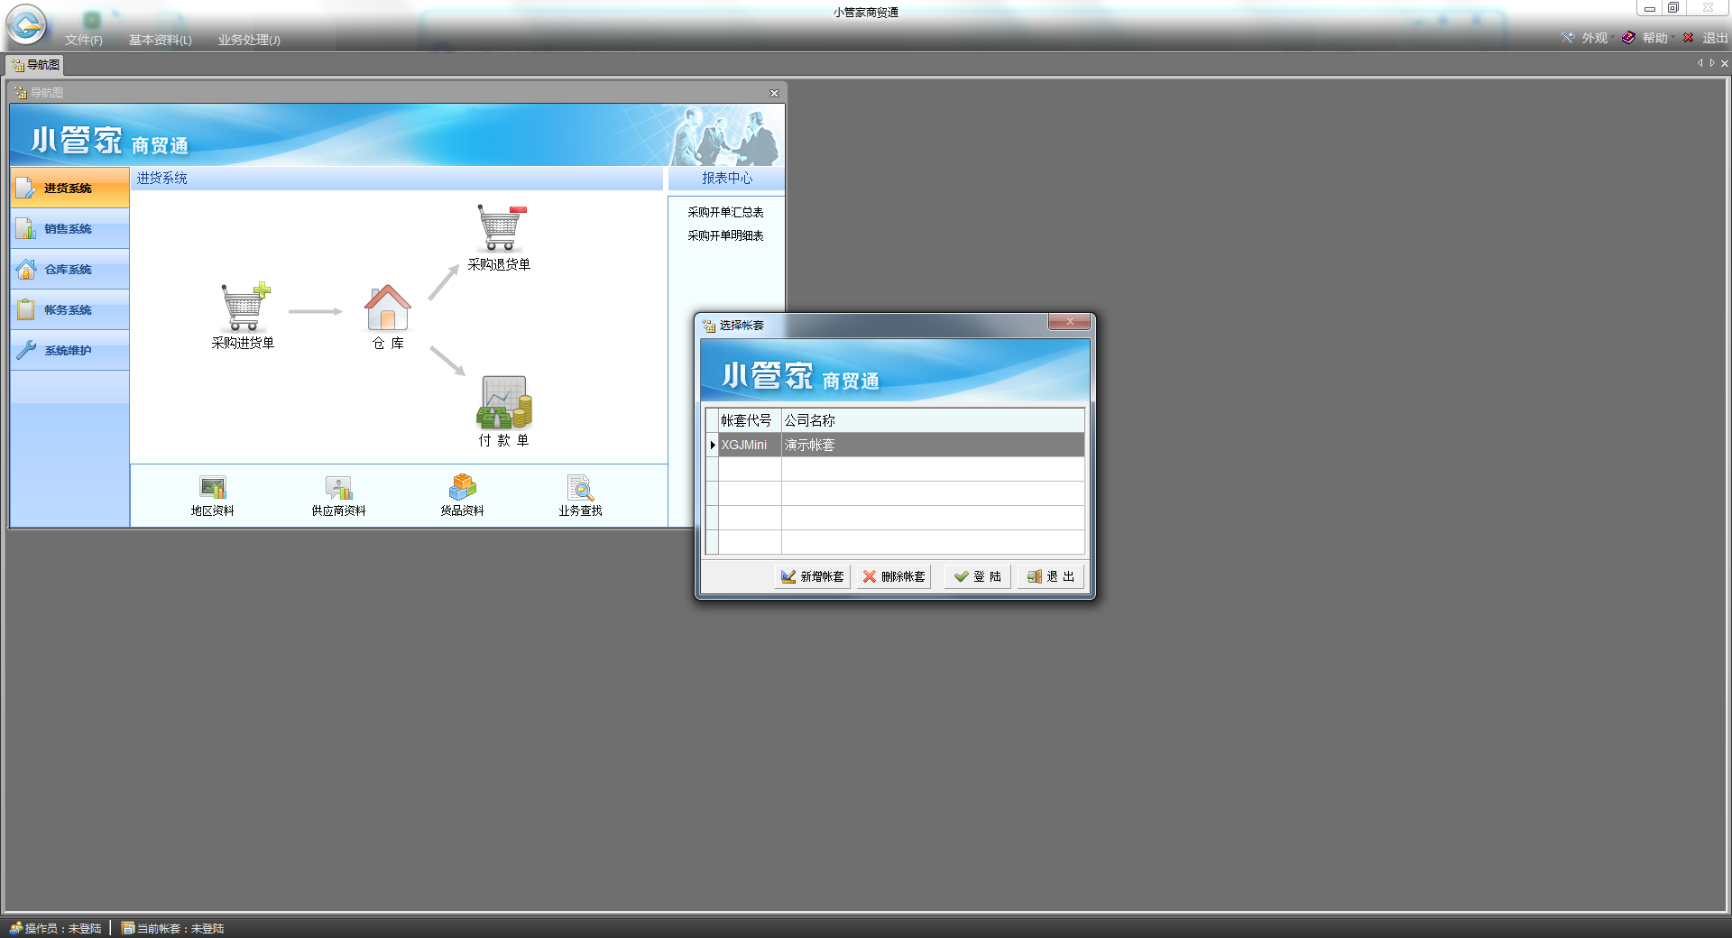Click the 登陆 login button

point(978,576)
